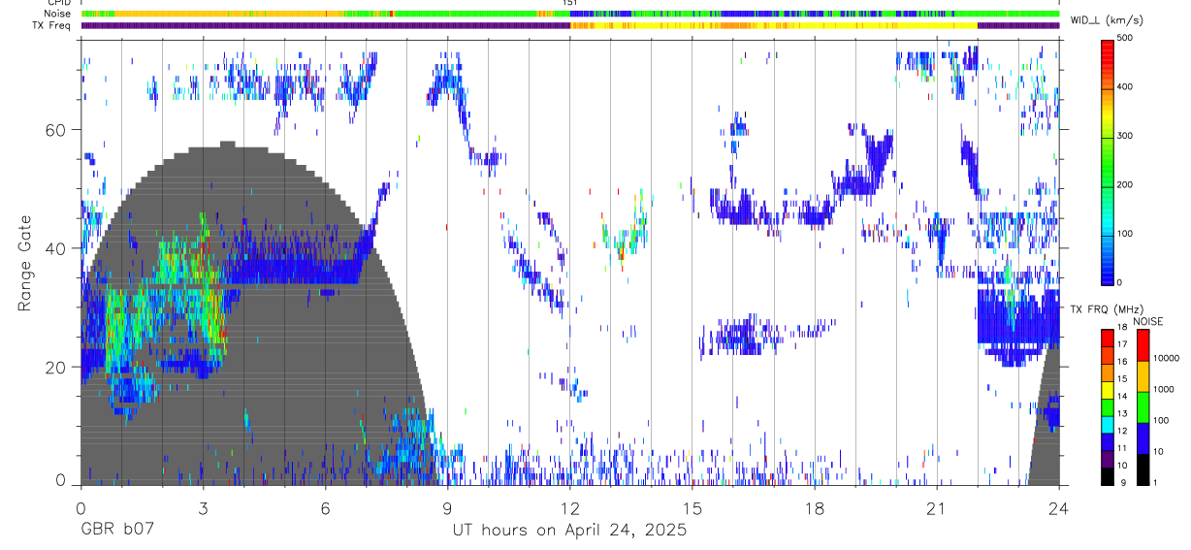Click the x-axis tick label 9

click(x=447, y=508)
